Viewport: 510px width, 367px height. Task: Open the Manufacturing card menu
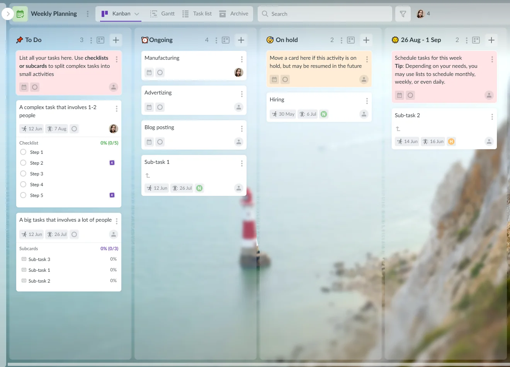pos(242,59)
